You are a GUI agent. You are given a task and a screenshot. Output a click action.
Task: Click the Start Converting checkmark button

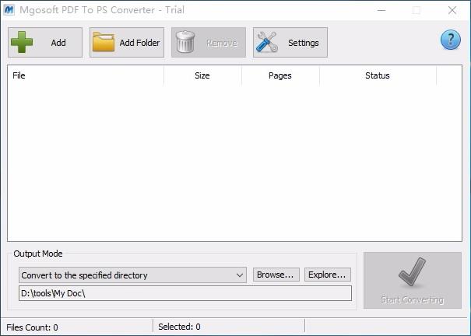click(x=413, y=281)
